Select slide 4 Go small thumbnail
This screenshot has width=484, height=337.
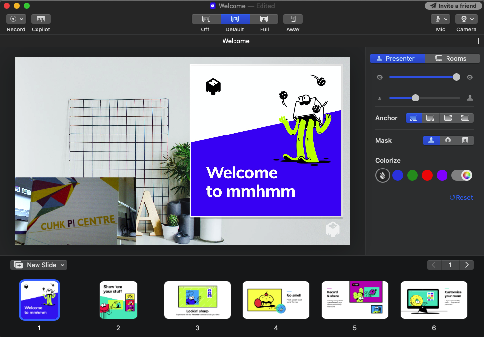(x=276, y=300)
